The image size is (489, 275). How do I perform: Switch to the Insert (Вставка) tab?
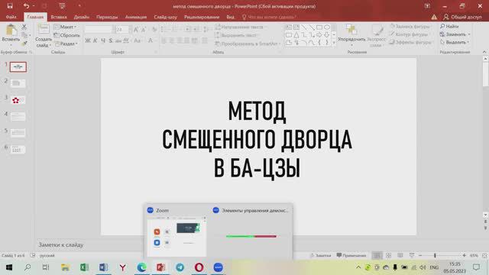tap(59, 17)
